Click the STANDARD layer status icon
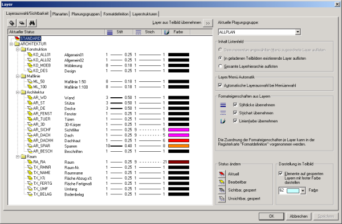Image resolution: width=342 pixels, height=224 pixels. coord(17,39)
